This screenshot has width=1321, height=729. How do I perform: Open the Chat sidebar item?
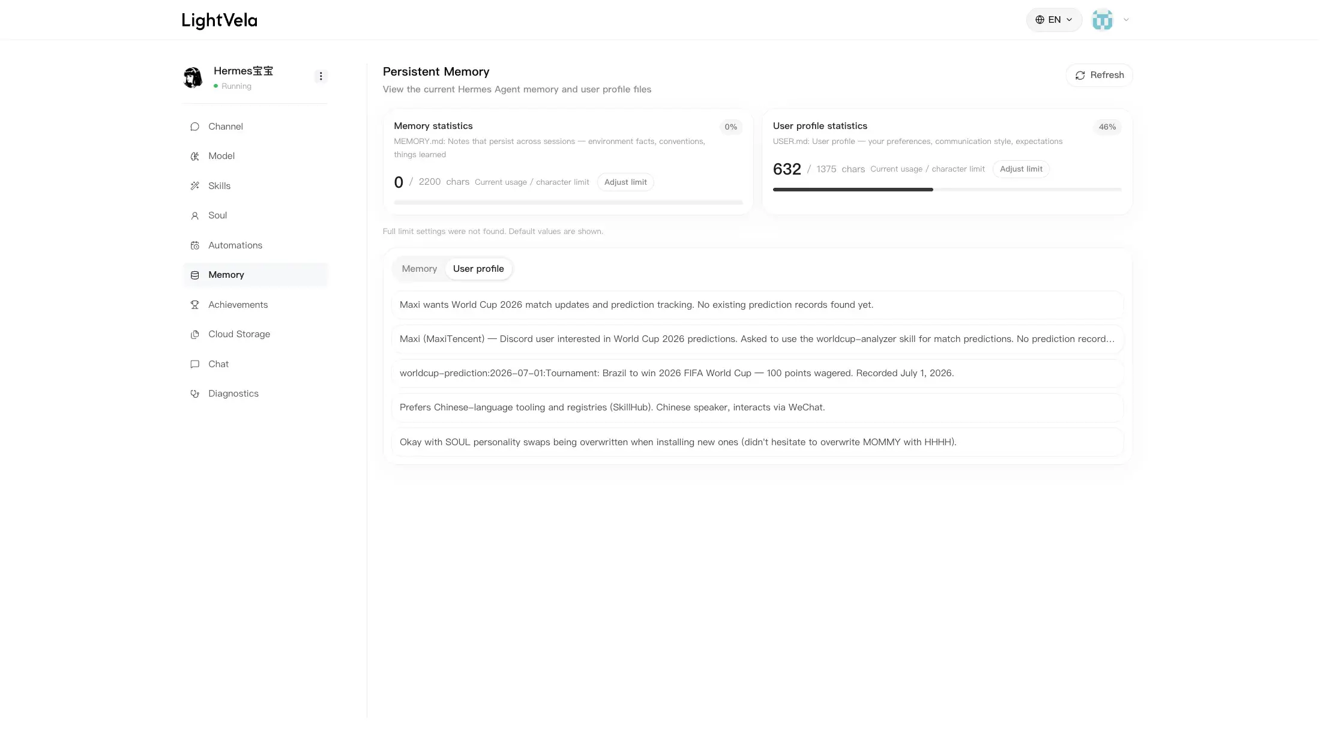(x=255, y=364)
